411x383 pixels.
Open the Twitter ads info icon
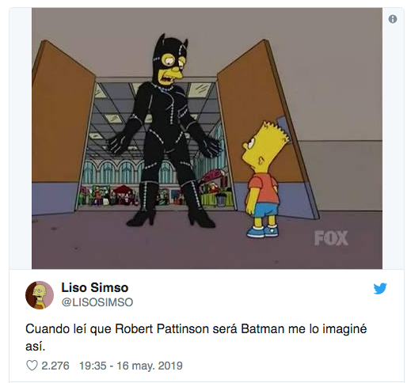[393, 19]
